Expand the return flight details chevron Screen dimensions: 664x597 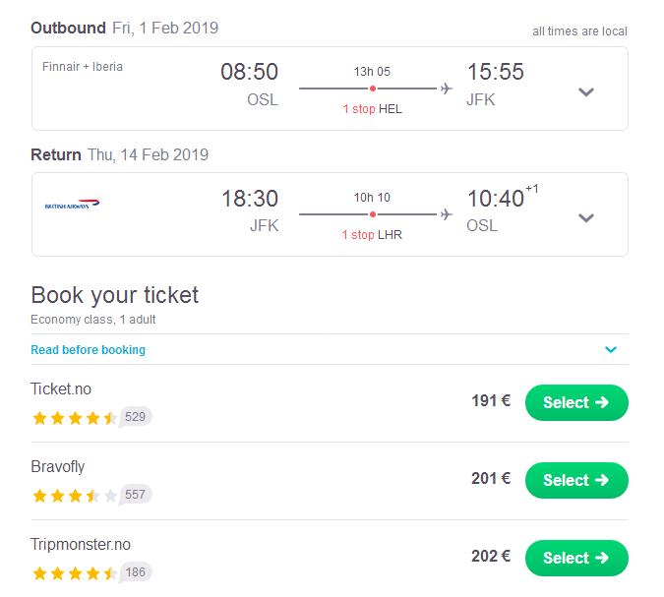point(586,217)
